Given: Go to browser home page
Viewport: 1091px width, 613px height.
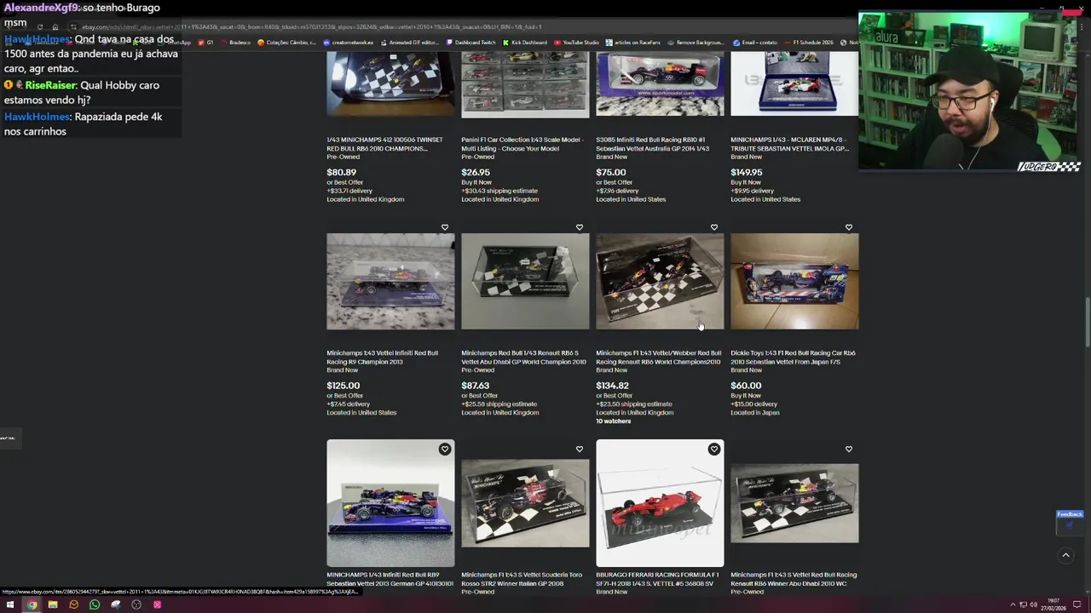Looking at the screenshot, I should coord(55,27).
